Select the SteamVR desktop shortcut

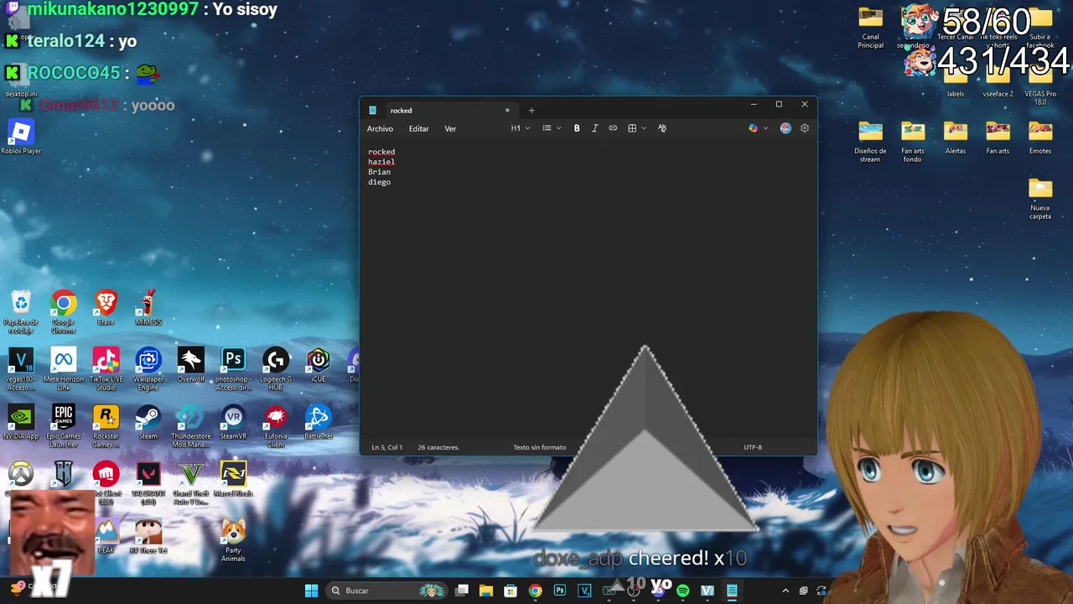tap(233, 422)
